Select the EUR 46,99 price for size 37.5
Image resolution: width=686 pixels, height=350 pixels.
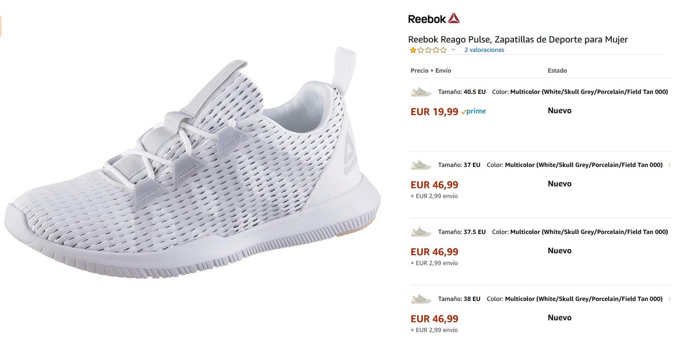(x=434, y=252)
